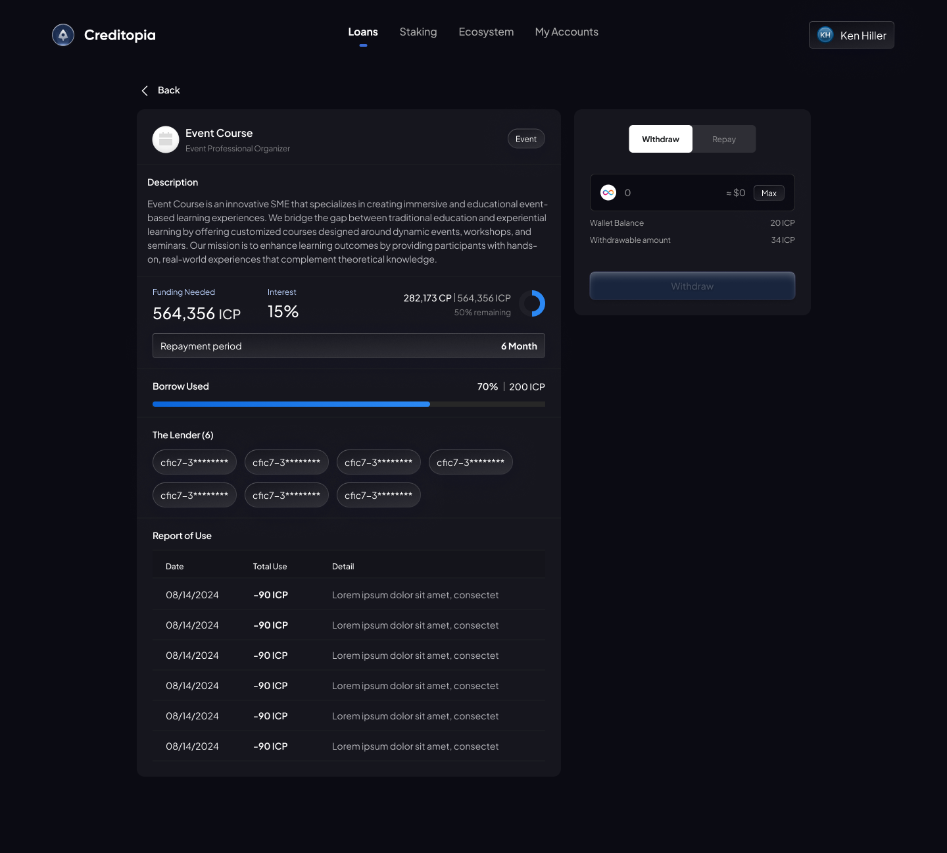Click the 50% remaining donut chart
947x853 pixels.
coord(532,303)
